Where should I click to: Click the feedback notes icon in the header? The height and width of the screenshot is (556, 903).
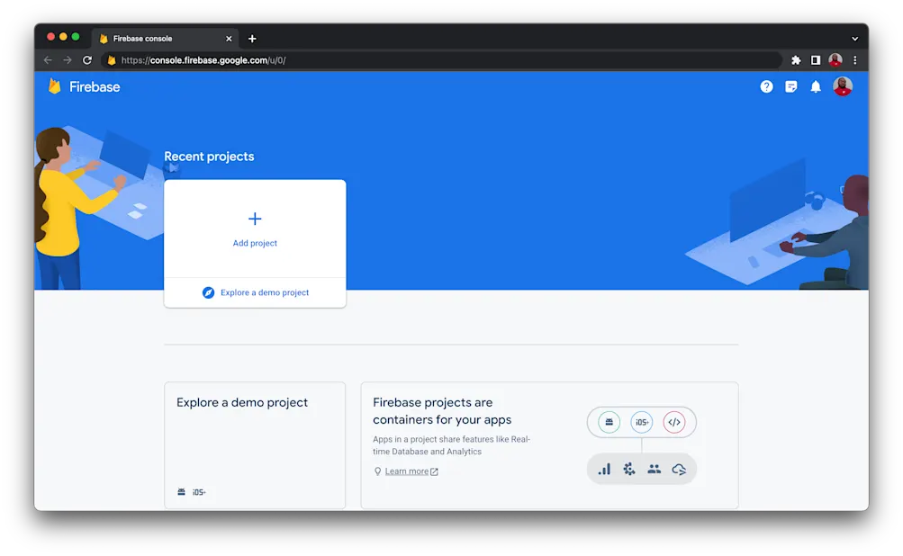click(x=791, y=86)
